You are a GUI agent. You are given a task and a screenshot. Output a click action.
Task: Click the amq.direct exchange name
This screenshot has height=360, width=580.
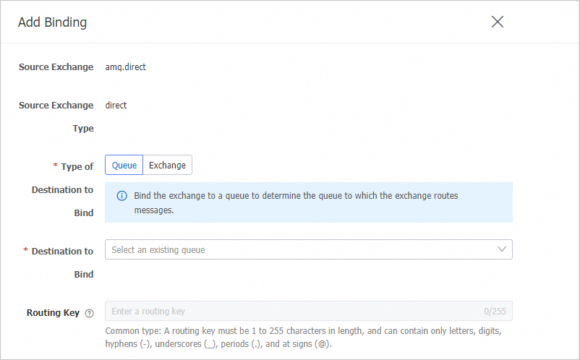tap(125, 67)
